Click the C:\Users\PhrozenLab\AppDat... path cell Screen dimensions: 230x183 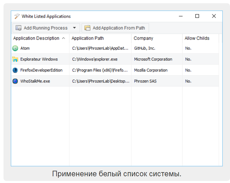(x=100, y=48)
